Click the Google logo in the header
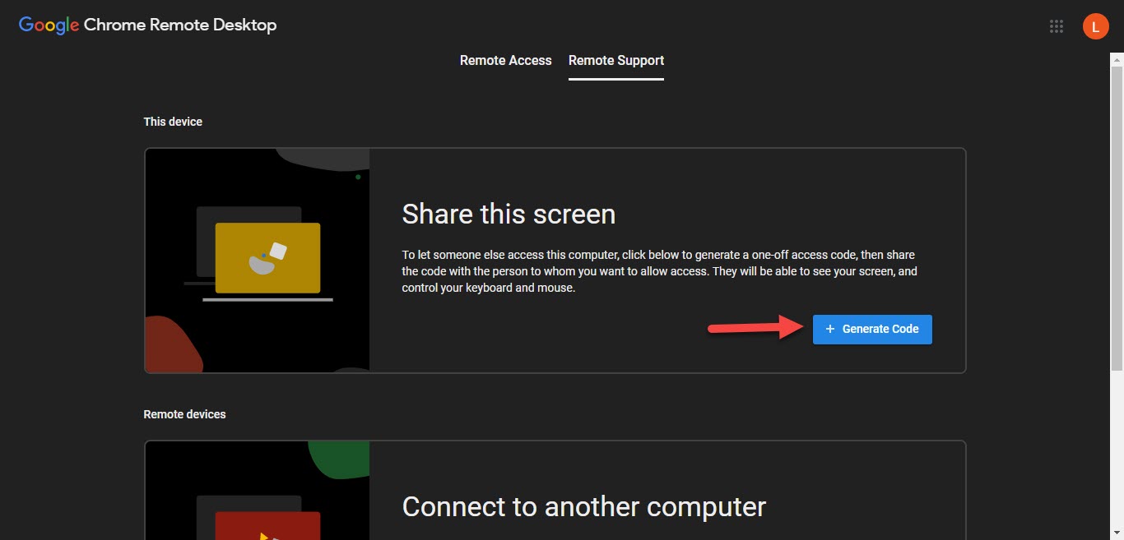Screen dimensions: 1124x540 click(x=49, y=25)
